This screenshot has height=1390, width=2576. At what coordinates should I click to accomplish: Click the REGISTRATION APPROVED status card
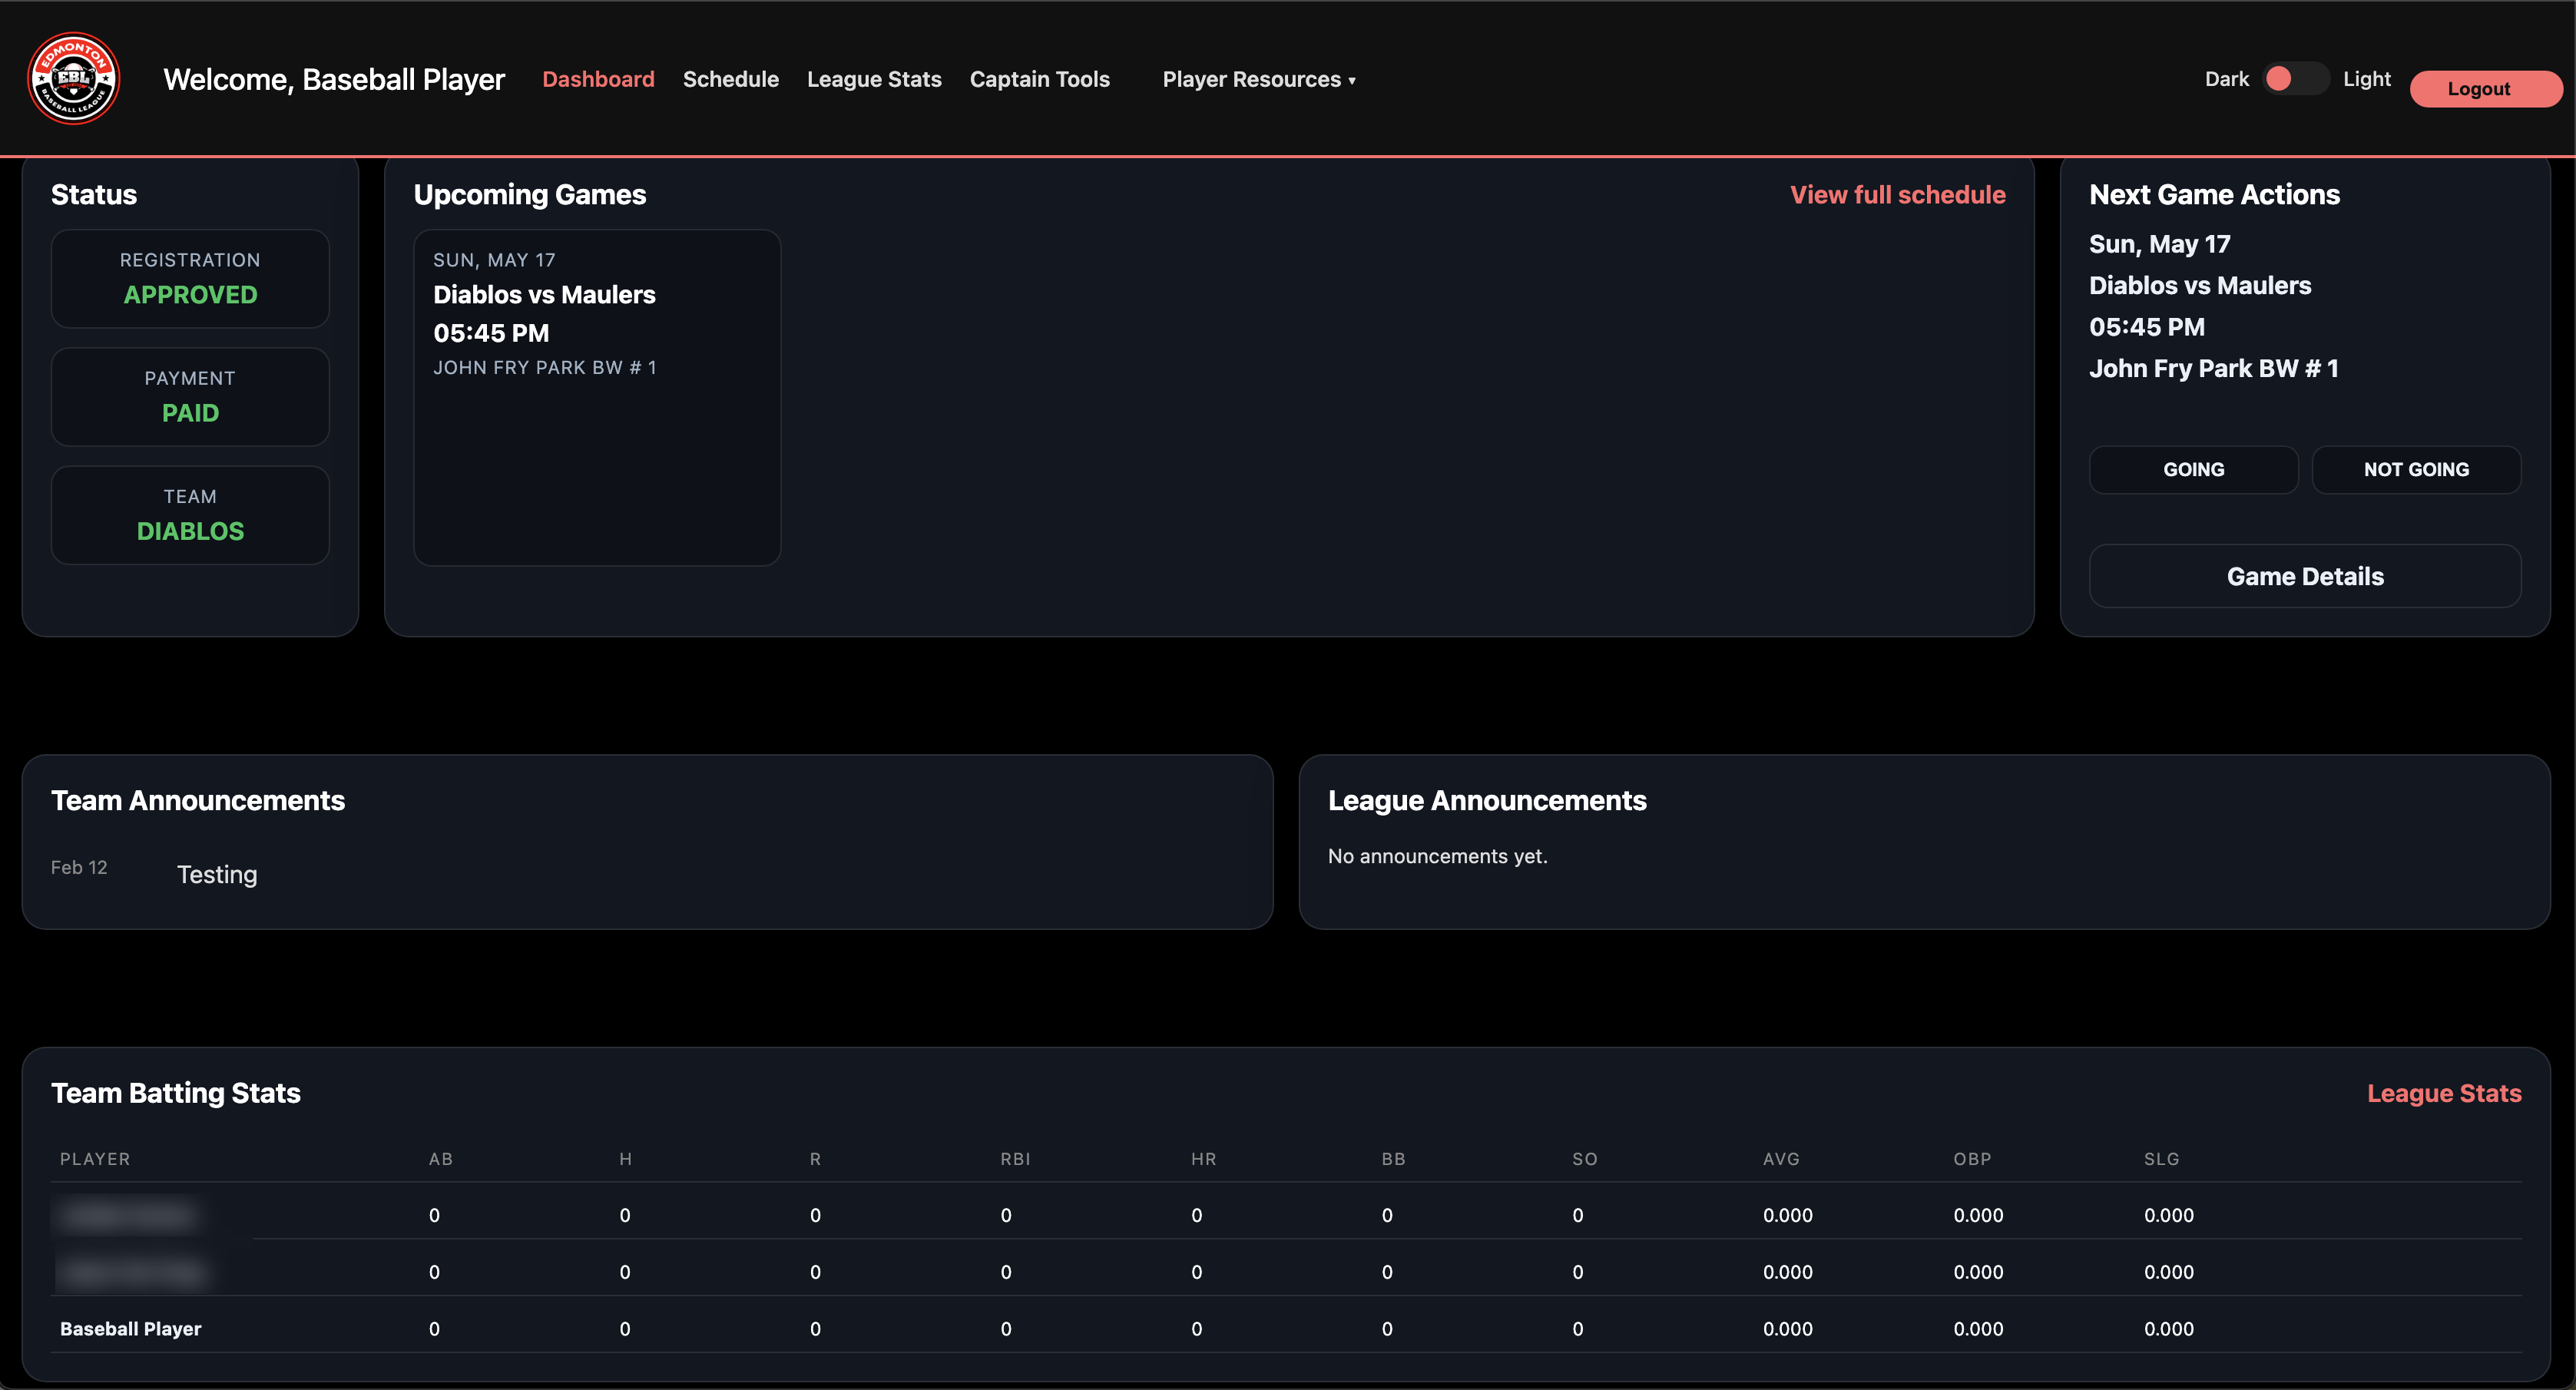(190, 279)
